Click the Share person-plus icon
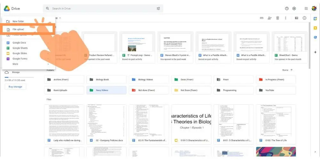 [x=269, y=18]
